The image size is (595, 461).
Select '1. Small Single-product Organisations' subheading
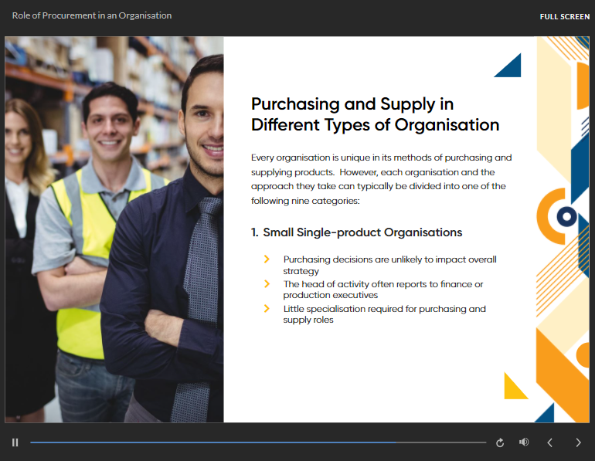(x=356, y=232)
